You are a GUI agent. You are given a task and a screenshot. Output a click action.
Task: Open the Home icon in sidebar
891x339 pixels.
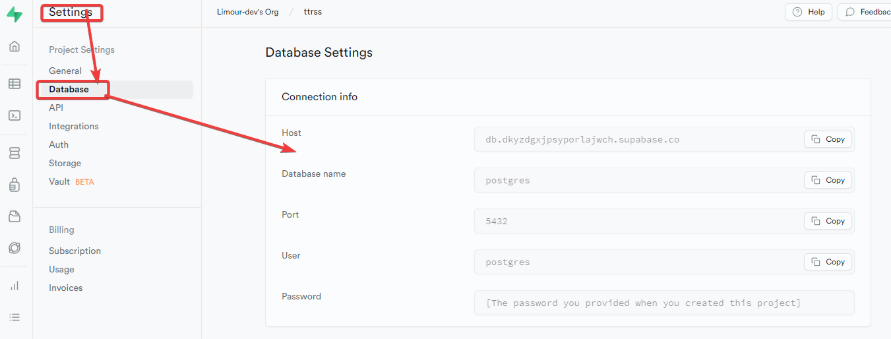pos(15,46)
